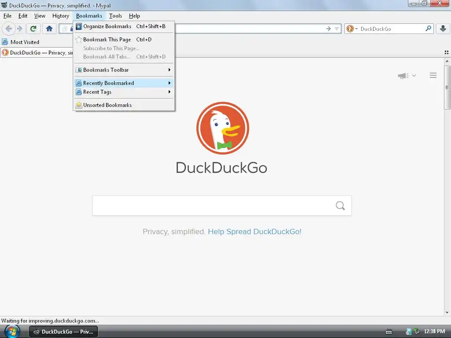Click the megaphone announcement icon

coord(403,76)
